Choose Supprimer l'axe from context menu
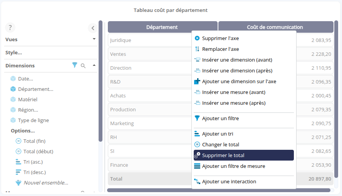Viewport: 342px width, 196px height. click(220, 38)
